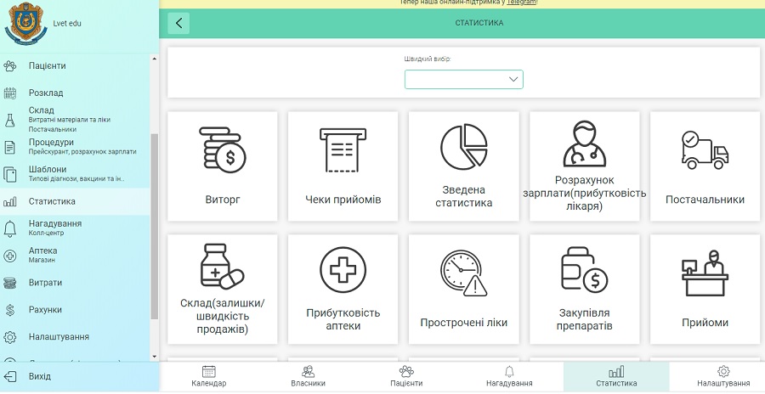Open the Чеки прийомів receipt icon
Screen dimensions: 765x394
tap(343, 149)
